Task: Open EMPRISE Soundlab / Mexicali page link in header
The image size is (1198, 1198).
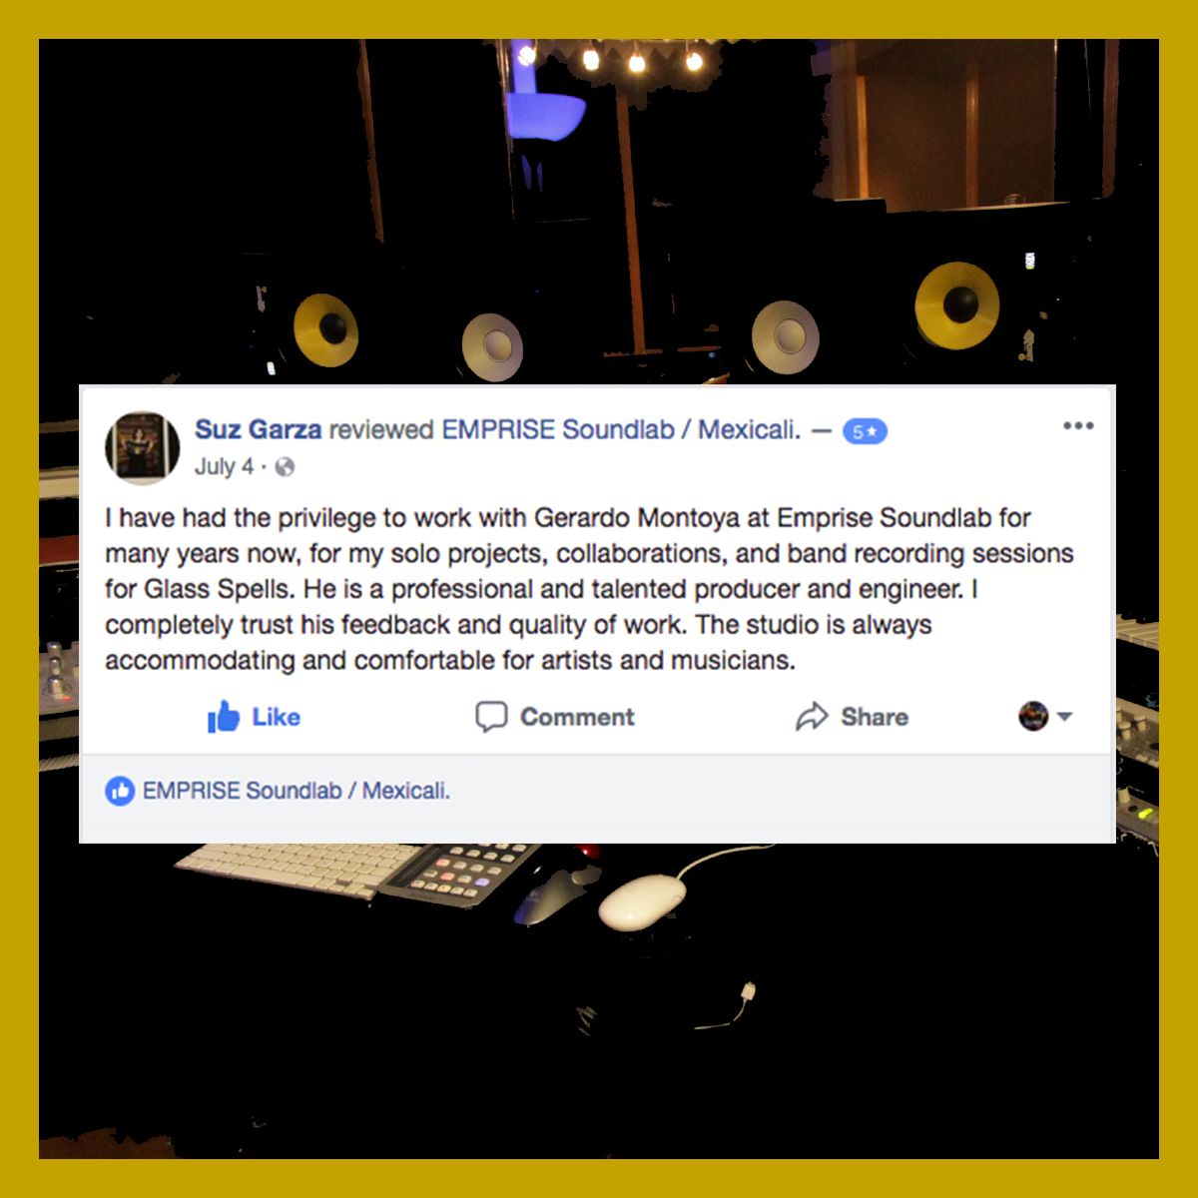Action: [621, 429]
